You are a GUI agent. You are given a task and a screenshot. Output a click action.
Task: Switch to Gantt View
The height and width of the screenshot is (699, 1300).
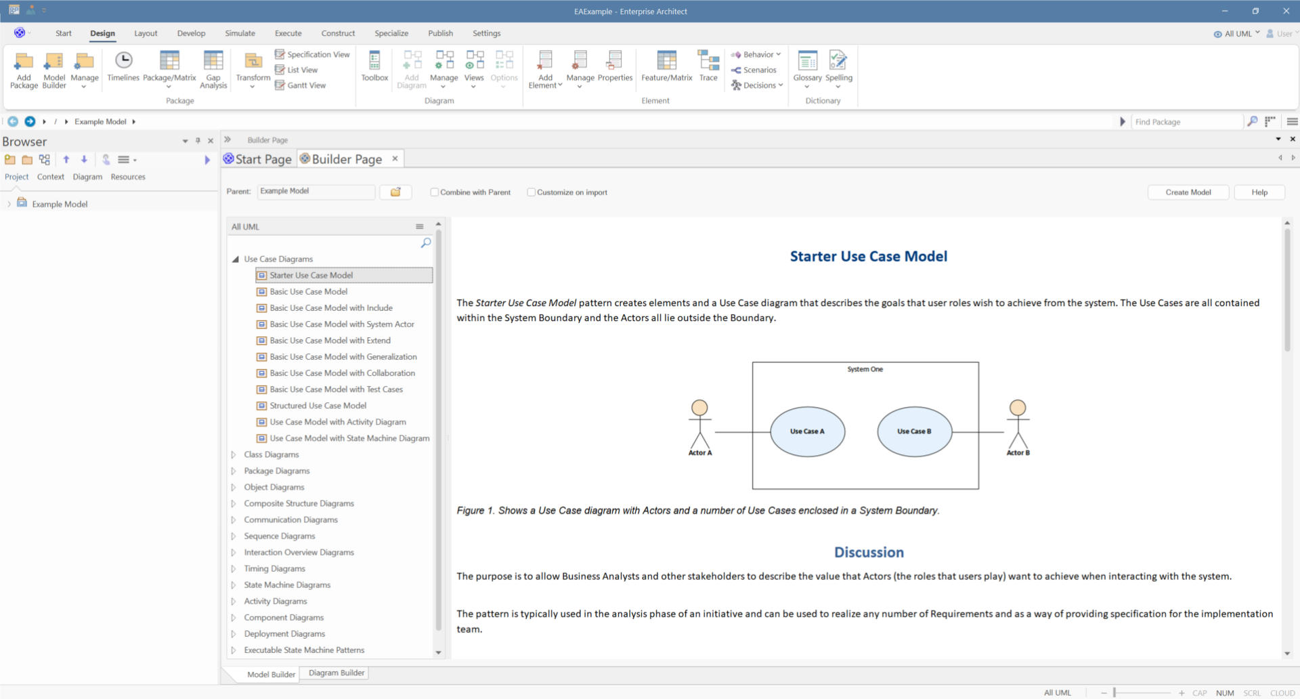coord(300,85)
